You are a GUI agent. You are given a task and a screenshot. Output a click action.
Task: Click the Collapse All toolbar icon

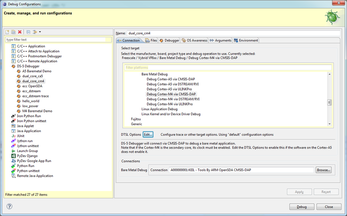(x=28, y=32)
